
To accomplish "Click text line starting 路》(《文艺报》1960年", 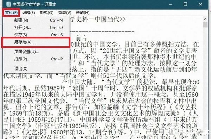I will [102, 132].
